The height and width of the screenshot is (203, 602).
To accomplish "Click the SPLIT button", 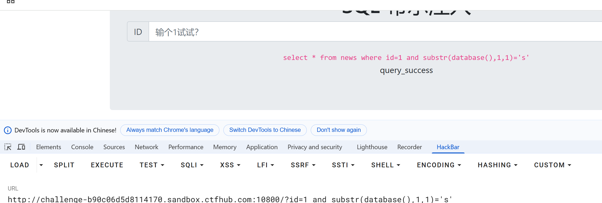I will point(64,165).
